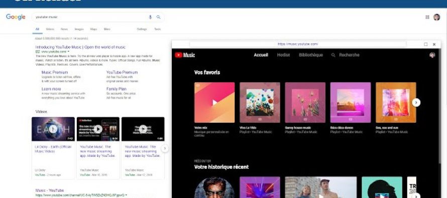Open the two-people video in history

pyautogui.click(x=321, y=187)
